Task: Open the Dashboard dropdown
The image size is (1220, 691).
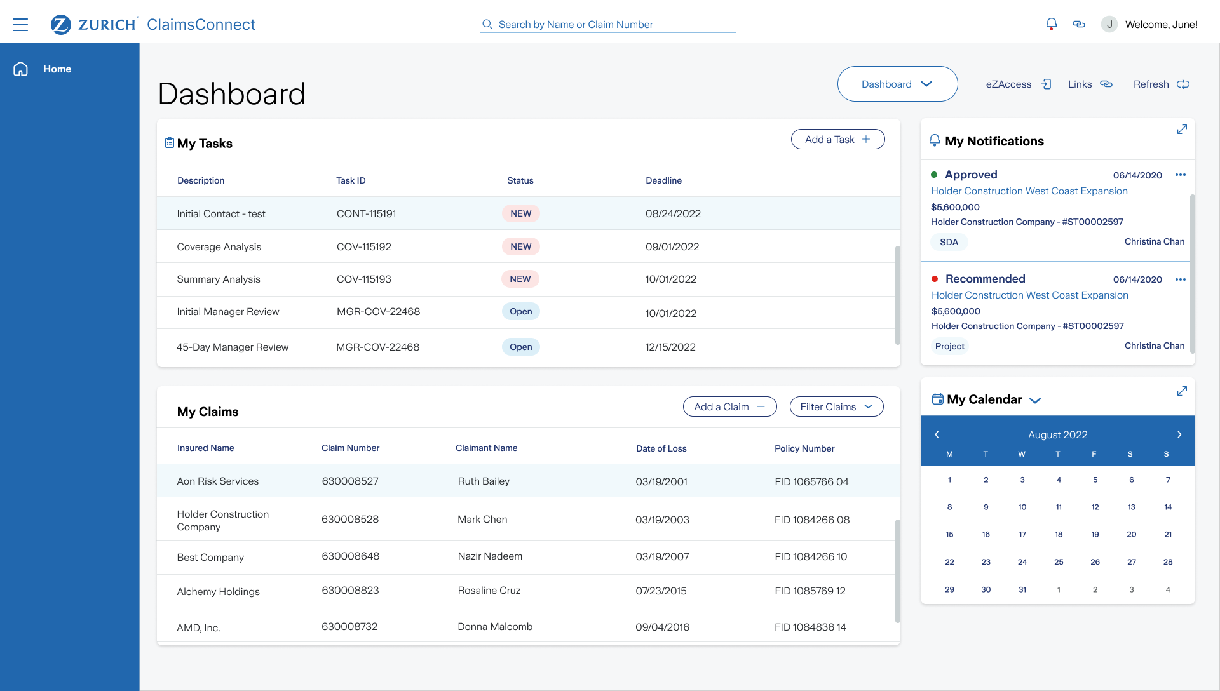Action: click(x=897, y=84)
